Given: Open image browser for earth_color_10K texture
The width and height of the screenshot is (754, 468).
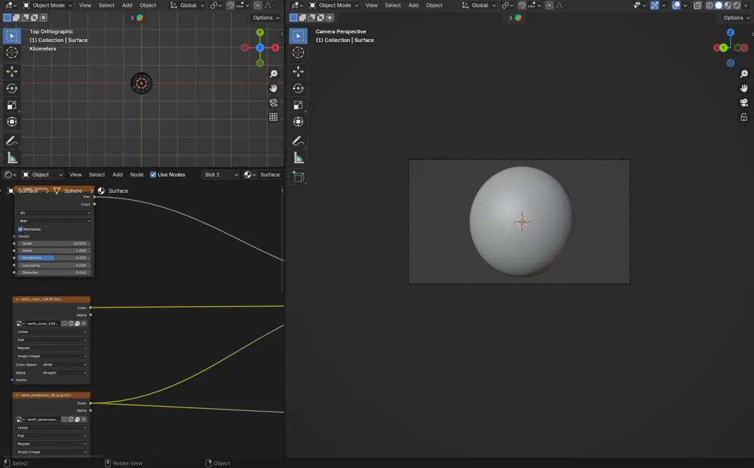Looking at the screenshot, I should click(x=20, y=324).
